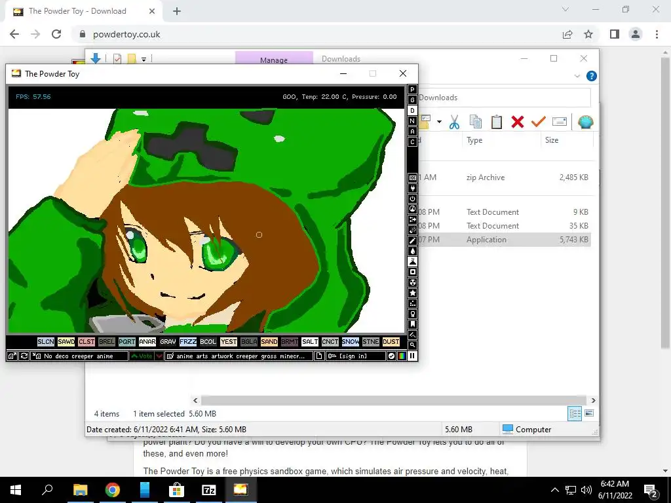The image size is (671, 503).
Task: Open the Sensors section icon
Action: [413, 209]
